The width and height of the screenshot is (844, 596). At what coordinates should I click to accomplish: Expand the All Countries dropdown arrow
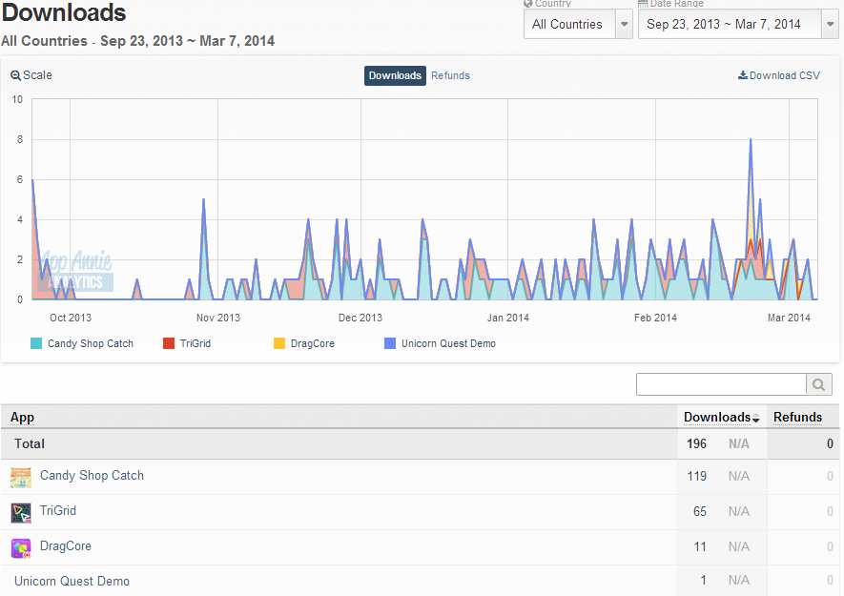click(625, 24)
